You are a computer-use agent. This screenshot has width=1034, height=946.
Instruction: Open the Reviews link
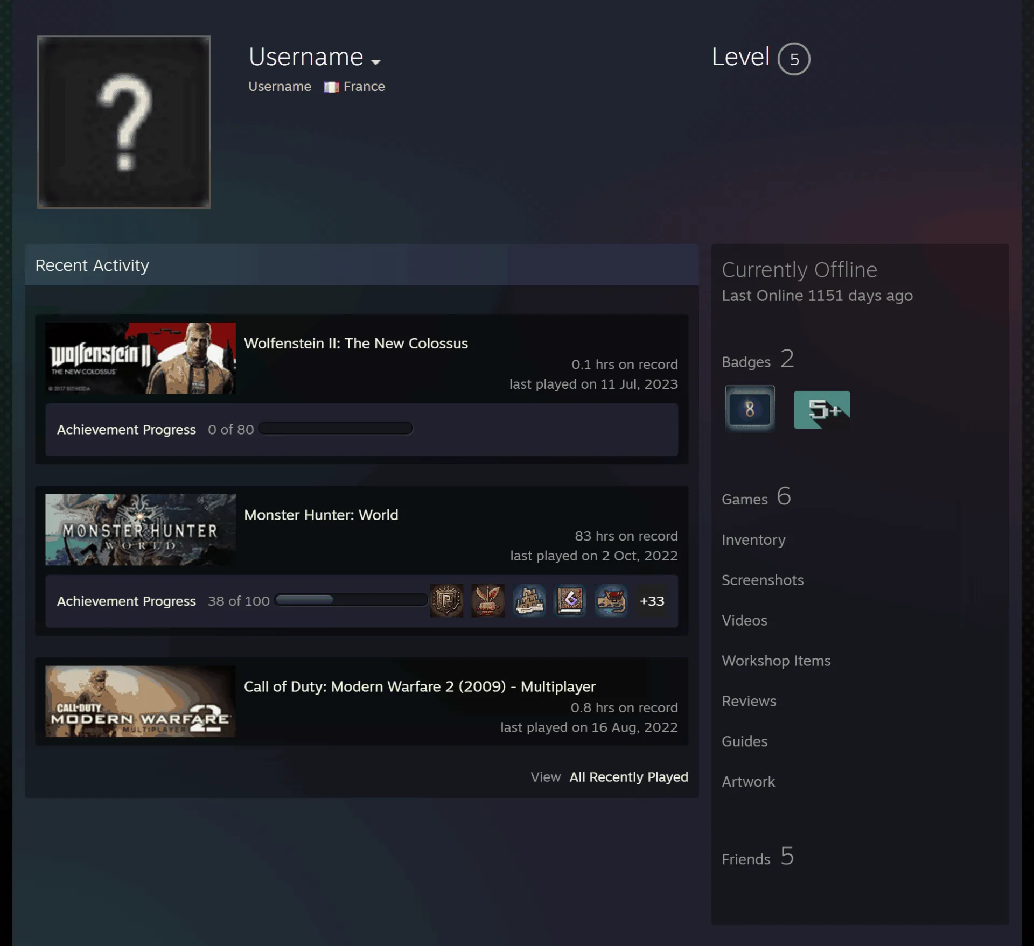coord(749,702)
